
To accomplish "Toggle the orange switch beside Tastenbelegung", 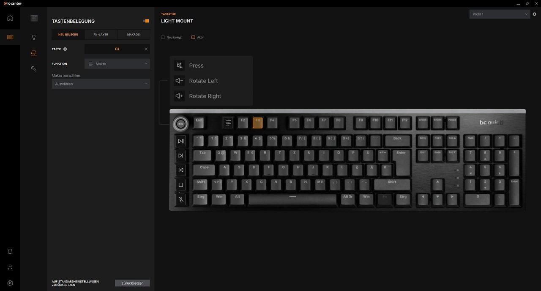I will click(x=146, y=21).
